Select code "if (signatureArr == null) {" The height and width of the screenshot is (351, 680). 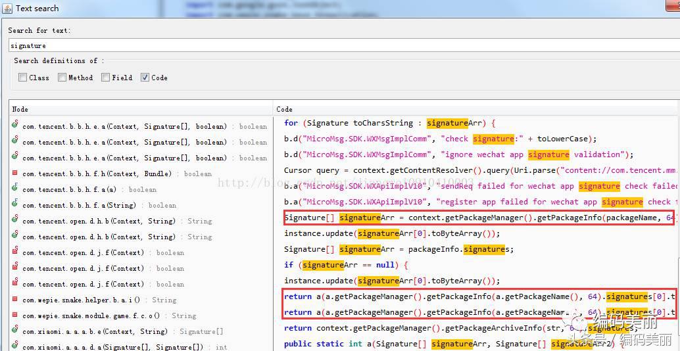coord(346,265)
